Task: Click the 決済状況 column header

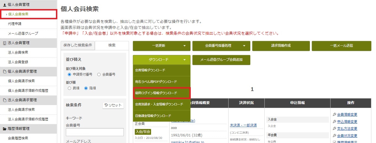Action: [246, 103]
